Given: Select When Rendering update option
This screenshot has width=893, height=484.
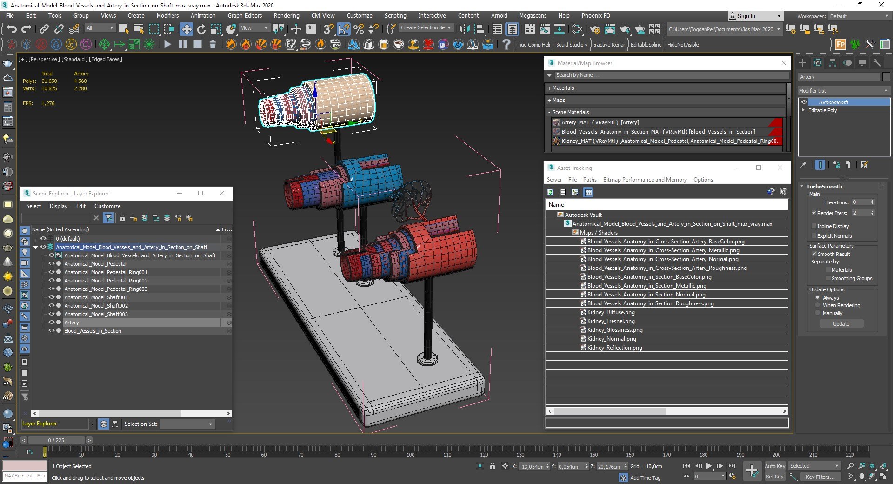Looking at the screenshot, I should point(818,305).
